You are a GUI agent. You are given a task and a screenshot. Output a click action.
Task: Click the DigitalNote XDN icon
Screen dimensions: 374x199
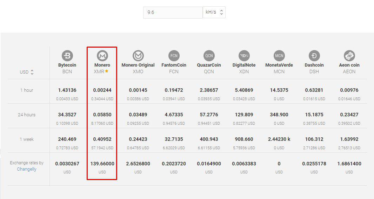[x=244, y=56]
